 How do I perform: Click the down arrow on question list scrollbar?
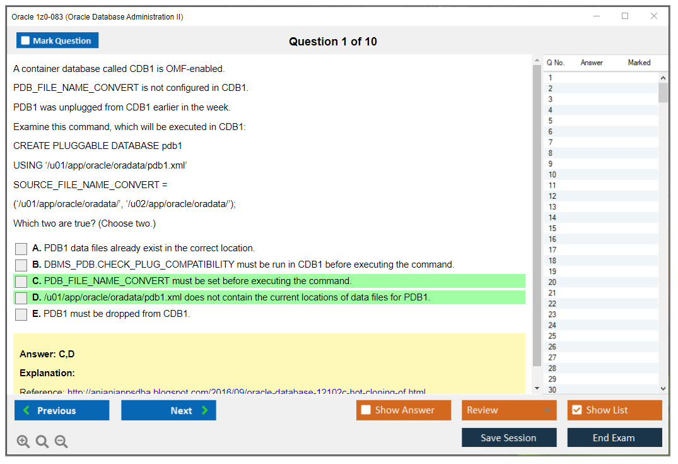point(663,388)
